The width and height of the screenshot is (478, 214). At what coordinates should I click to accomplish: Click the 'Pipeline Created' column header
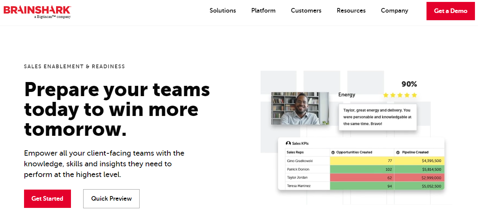coord(415,152)
